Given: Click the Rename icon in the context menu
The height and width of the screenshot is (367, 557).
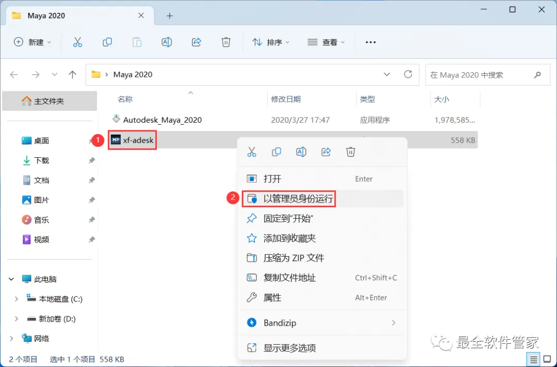Looking at the screenshot, I should 301,152.
